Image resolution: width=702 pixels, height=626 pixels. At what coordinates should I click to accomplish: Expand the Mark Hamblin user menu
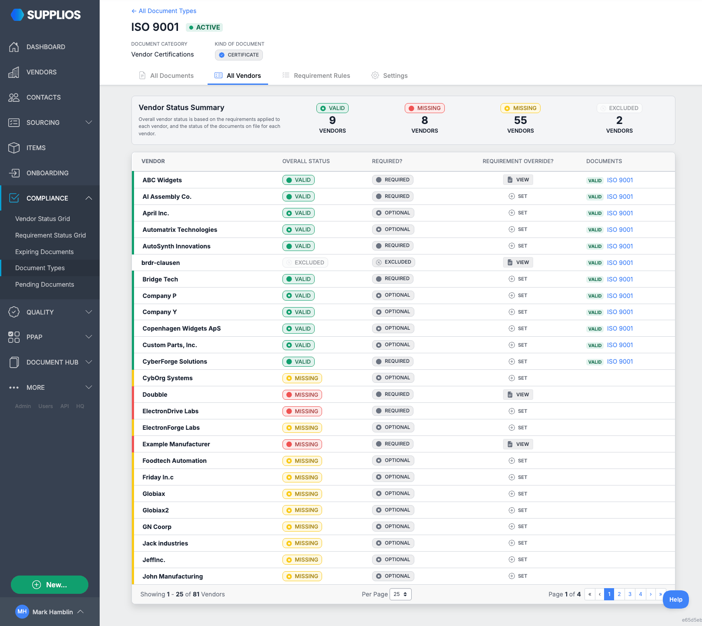tap(81, 612)
